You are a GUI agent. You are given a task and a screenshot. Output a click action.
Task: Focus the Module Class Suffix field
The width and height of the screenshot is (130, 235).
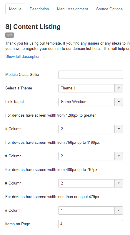[91, 75]
